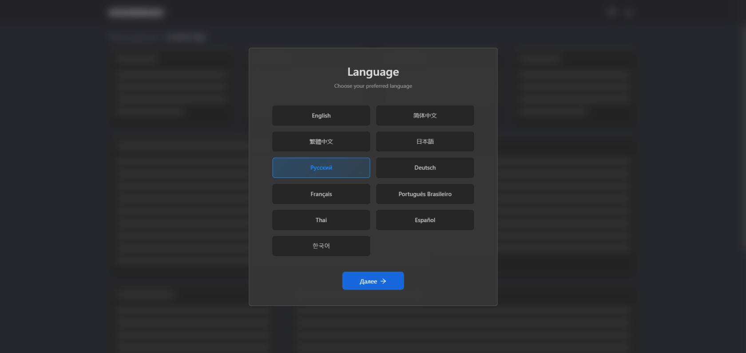Select Deutsch as the language

pyautogui.click(x=425, y=168)
